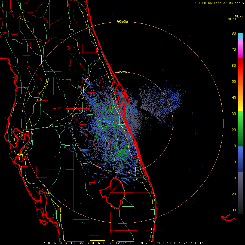The width and height of the screenshot is (245, 245).
Task: Click the 80 dBZ scale value
Action: click(234, 33)
